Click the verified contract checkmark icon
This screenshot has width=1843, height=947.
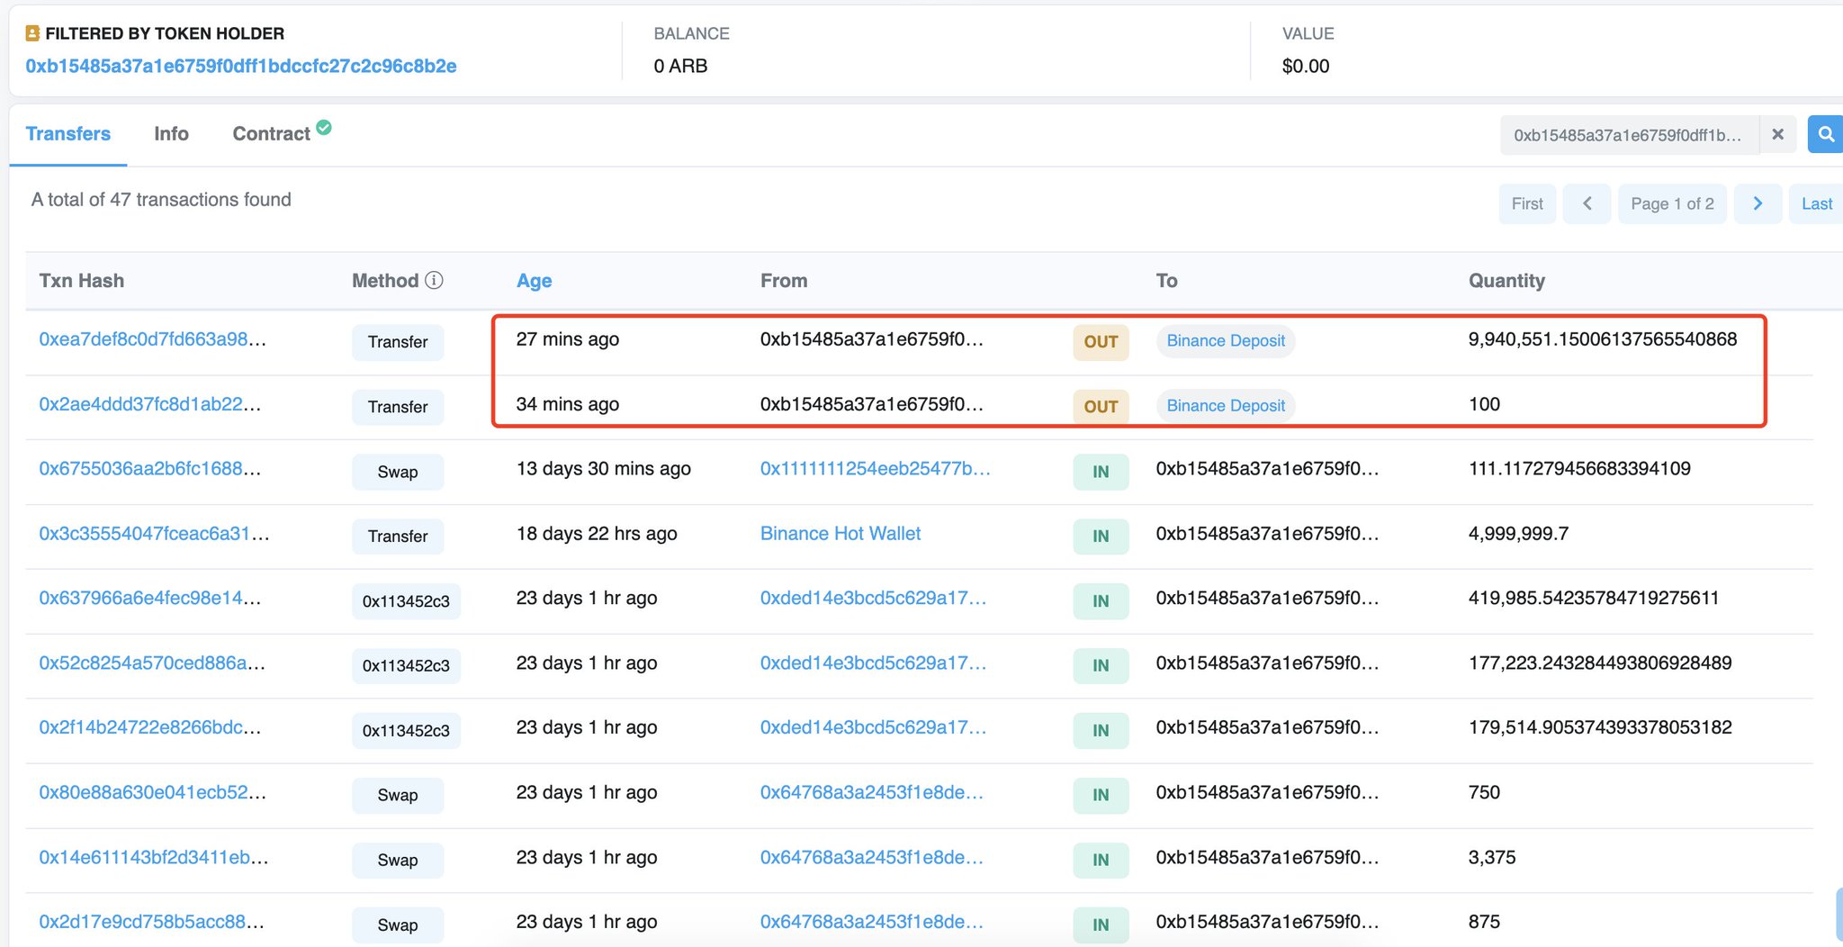(x=324, y=128)
